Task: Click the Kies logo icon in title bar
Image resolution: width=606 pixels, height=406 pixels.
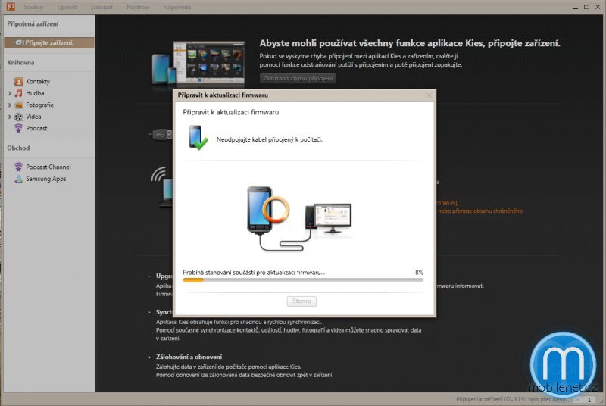Action: point(7,6)
